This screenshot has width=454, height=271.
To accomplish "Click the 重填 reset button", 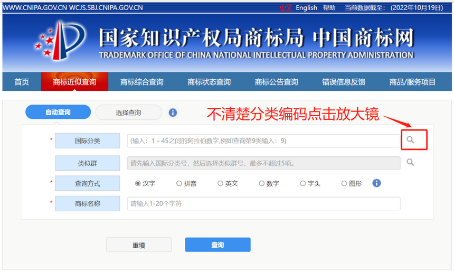I will pyautogui.click(x=139, y=245).
